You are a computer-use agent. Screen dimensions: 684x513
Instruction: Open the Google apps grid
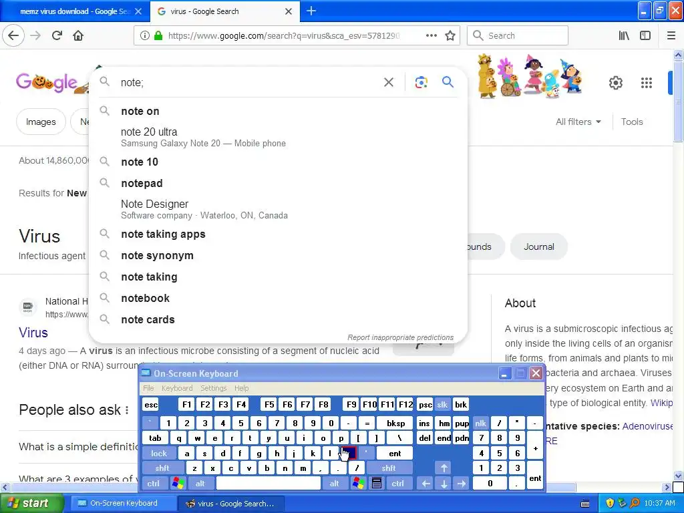[647, 82]
